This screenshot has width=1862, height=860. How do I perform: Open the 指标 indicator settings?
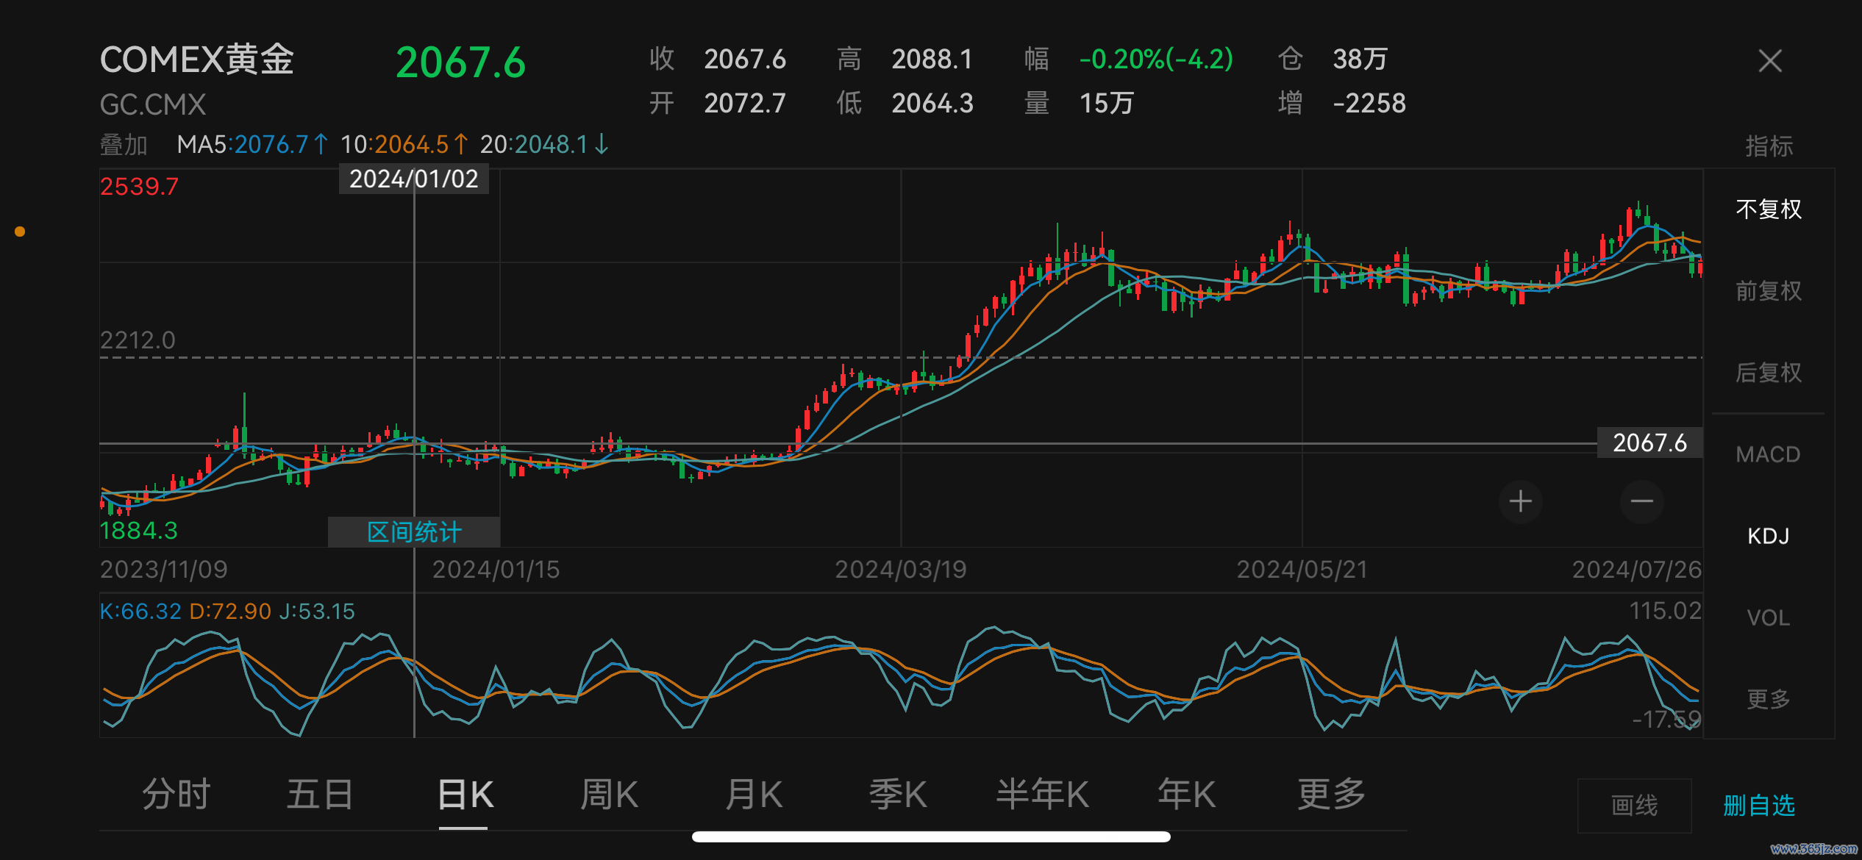(1769, 146)
